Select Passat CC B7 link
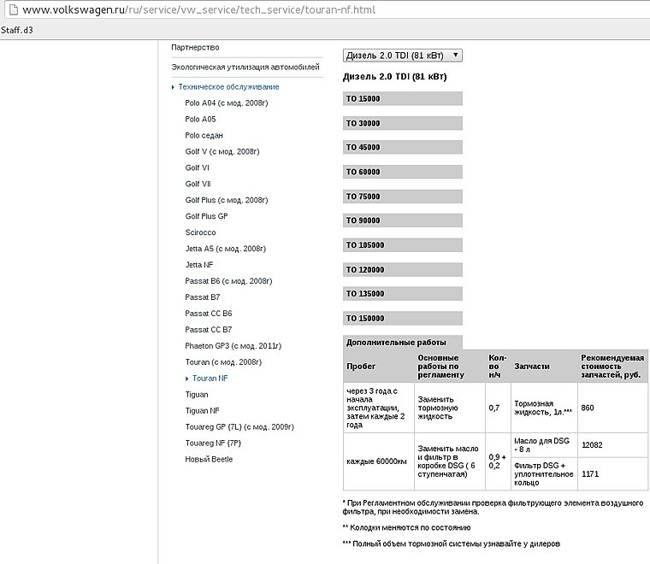The height and width of the screenshot is (564, 650). pos(209,329)
